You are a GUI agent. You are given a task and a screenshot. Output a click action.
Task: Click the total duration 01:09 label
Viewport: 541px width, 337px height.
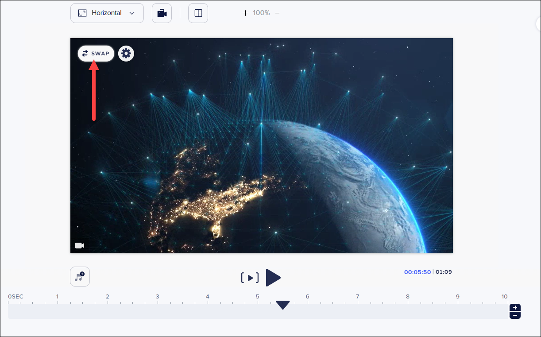click(444, 272)
